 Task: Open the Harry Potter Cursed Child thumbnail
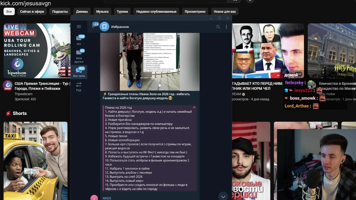click(x=332, y=51)
